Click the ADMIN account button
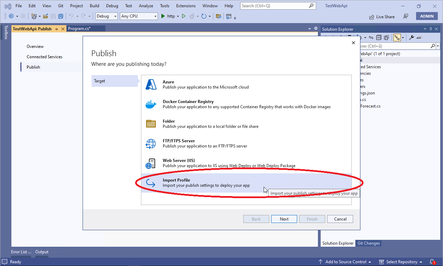This screenshot has height=266, width=443. [x=427, y=16]
